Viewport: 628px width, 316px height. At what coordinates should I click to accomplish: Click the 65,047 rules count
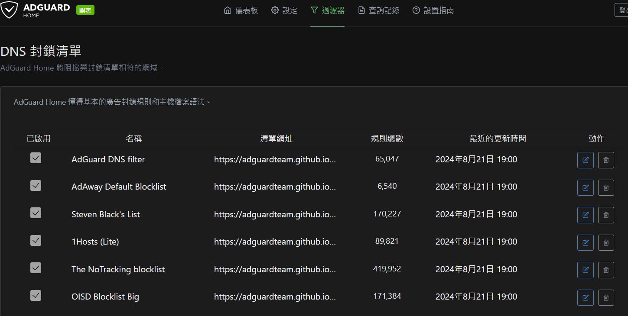point(387,159)
